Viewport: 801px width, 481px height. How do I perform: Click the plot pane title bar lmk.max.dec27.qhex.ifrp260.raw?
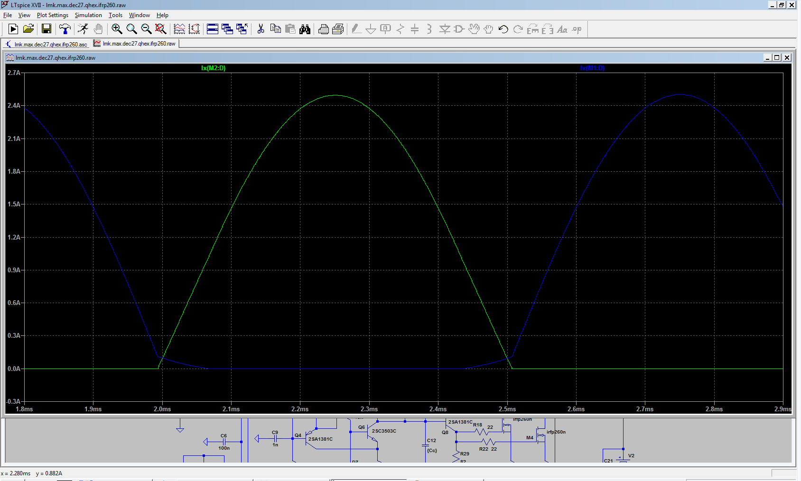pos(399,57)
